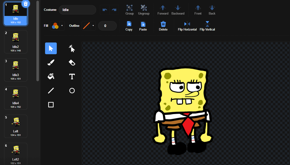
Task: Select costume 3 Idle3 thumbnail
Action: pyautogui.click(x=15, y=70)
